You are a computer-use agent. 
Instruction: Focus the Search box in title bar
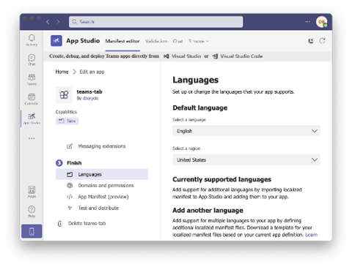click(x=156, y=22)
